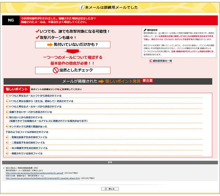Open the IPA 10_apt.pdf reference URL
220x196 pixels.
pyautogui.click(x=34, y=173)
